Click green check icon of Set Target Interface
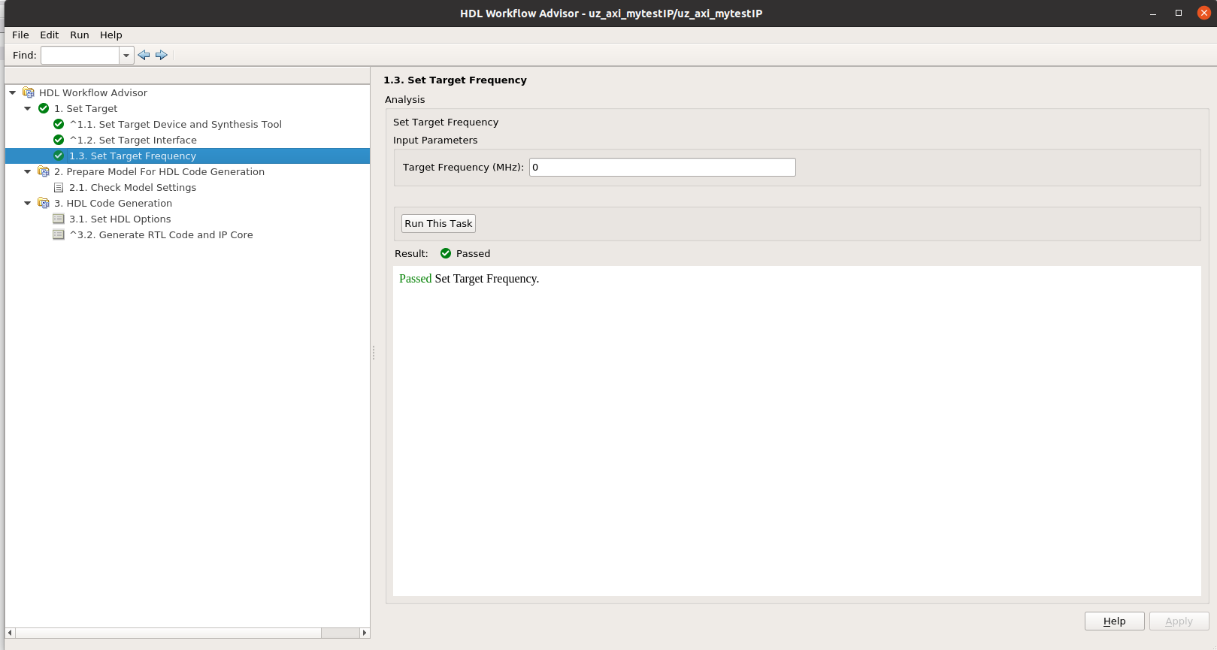The image size is (1217, 650). pos(59,140)
